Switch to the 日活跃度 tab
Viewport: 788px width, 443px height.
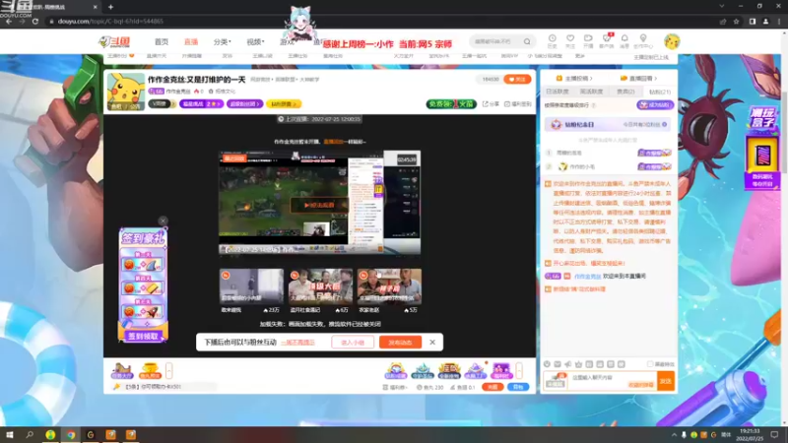[558, 92]
